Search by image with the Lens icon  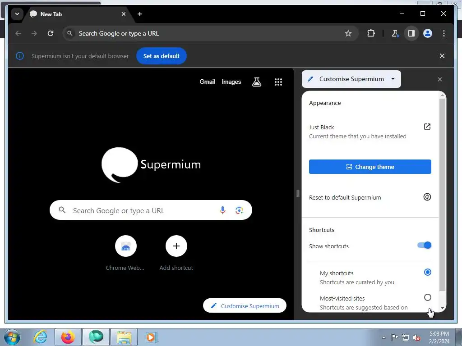pyautogui.click(x=239, y=210)
